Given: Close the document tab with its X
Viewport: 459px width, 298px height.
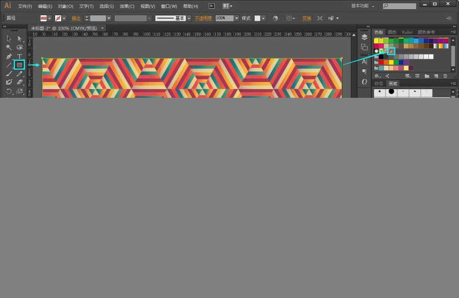Looking at the screenshot, I should pyautogui.click(x=102, y=28).
